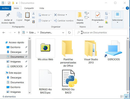
Task: Open the Quick Access Toolbar customize arrow
Action: click(x=17, y=3)
